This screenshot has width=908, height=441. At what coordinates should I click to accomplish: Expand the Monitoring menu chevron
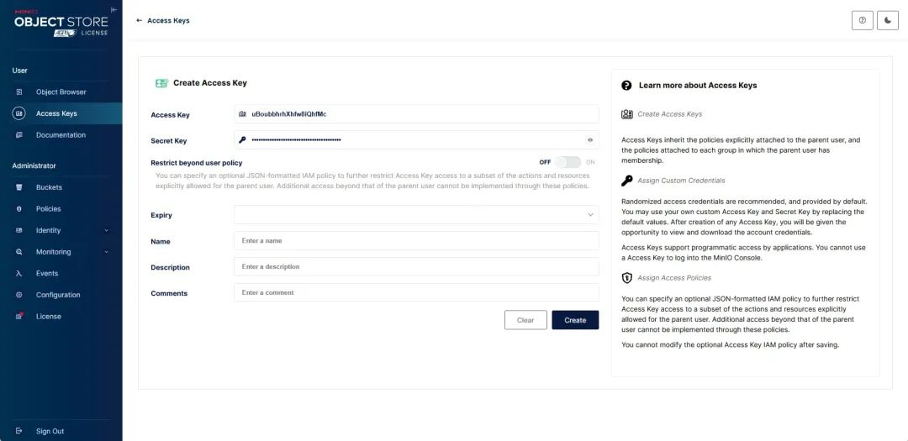(x=106, y=252)
